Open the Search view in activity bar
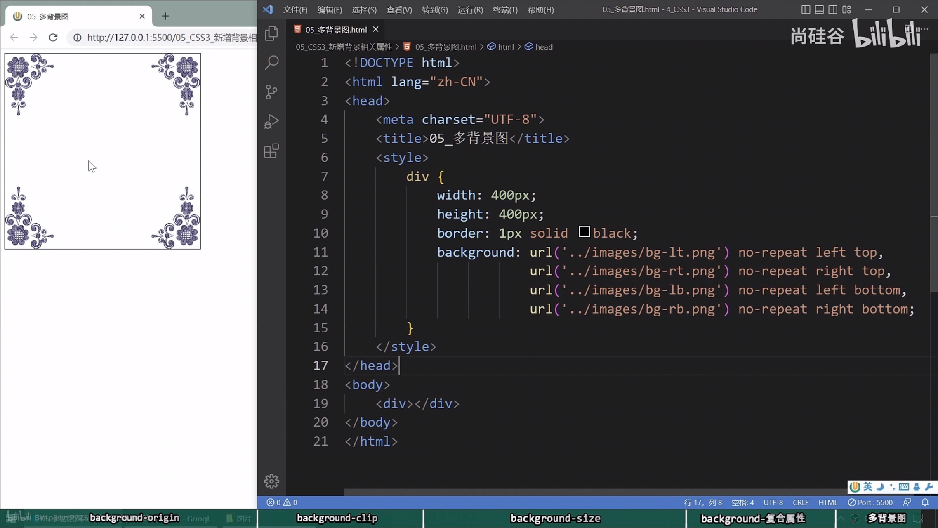 click(271, 63)
